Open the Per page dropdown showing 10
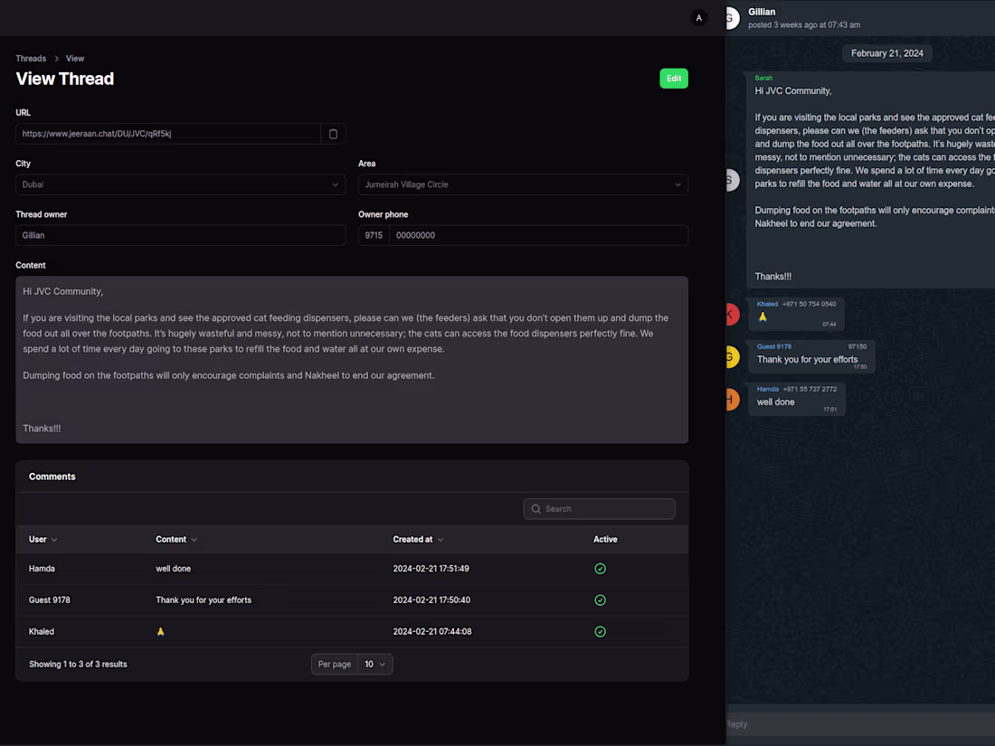The image size is (995, 746). (x=375, y=665)
